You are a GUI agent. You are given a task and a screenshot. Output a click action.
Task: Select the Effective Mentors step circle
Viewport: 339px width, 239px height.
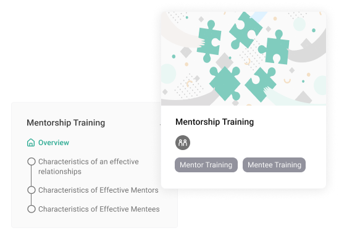pos(31,190)
